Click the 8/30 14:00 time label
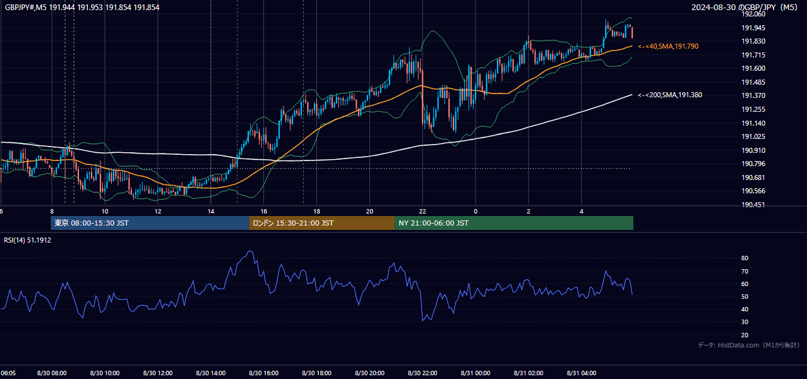807x379 pixels. [211, 373]
